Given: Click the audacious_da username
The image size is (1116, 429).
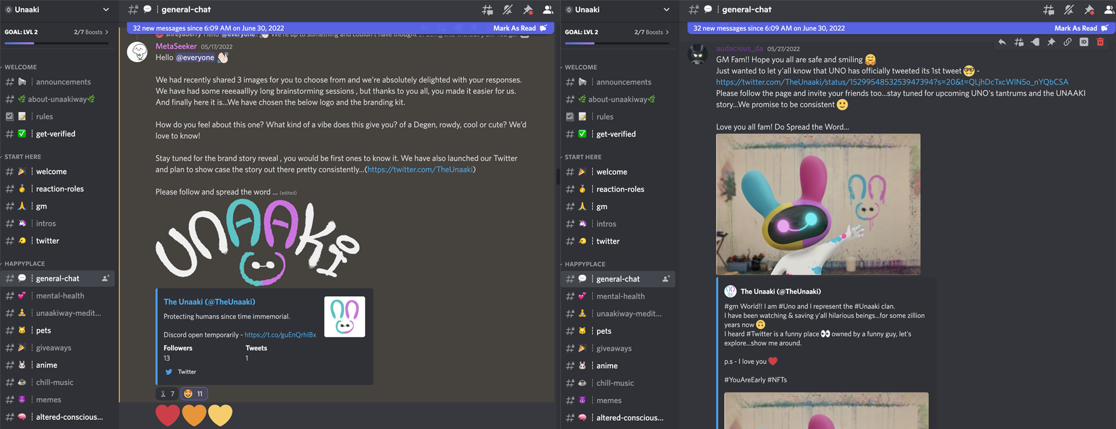Looking at the screenshot, I should 739,49.
